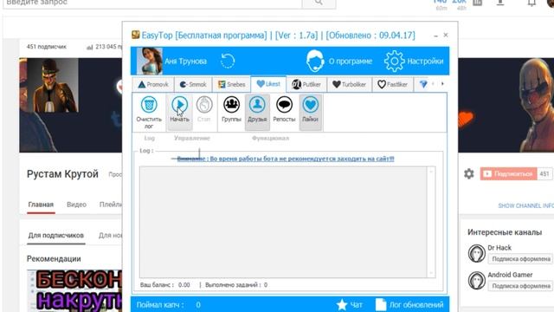Open the Android Gamer channel link
Viewport: 554px width, 312px height.
coord(510,275)
